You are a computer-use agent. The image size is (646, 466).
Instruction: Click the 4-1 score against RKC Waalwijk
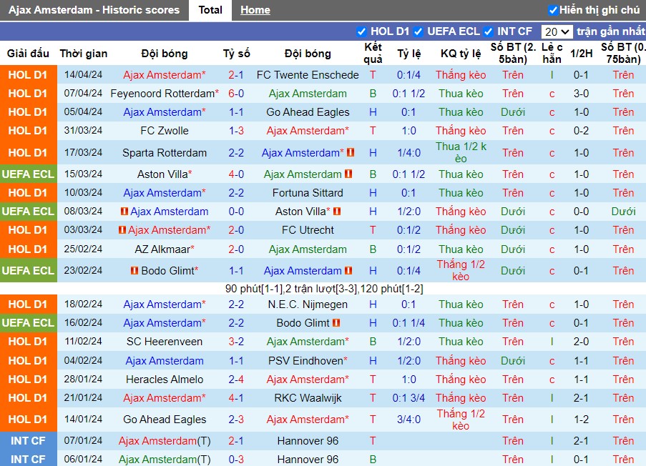pyautogui.click(x=236, y=397)
